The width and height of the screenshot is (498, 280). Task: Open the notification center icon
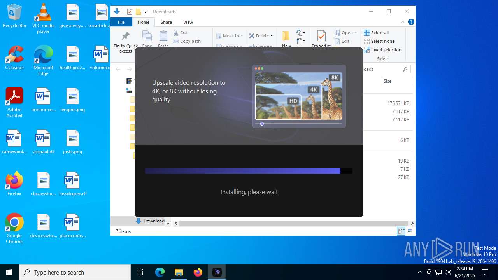click(485, 272)
